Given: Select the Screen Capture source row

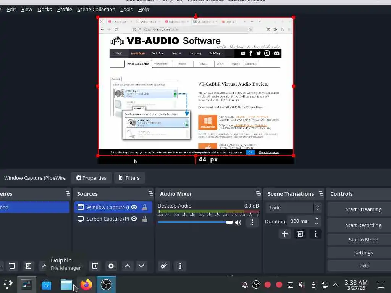Looking at the screenshot, I should [x=113, y=219].
